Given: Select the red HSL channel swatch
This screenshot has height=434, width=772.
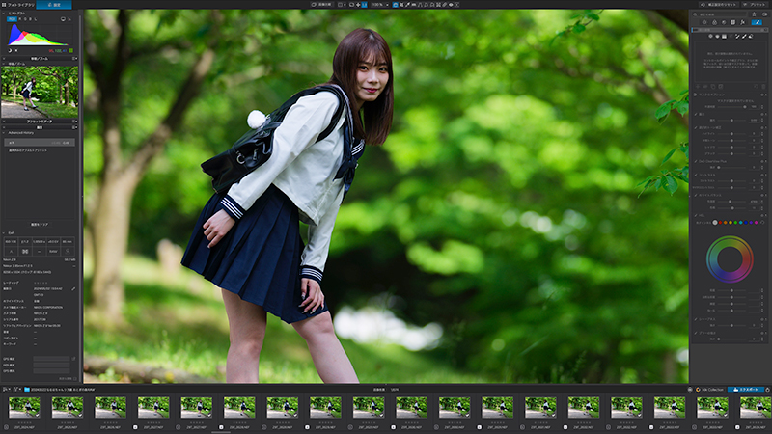Looking at the screenshot, I should [720, 223].
